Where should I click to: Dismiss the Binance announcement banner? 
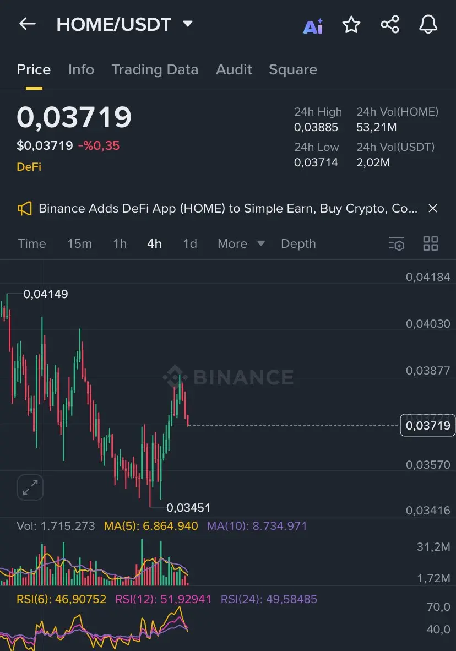(433, 208)
